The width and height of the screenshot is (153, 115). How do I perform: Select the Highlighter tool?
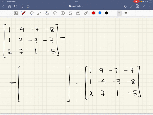coord(39,13)
